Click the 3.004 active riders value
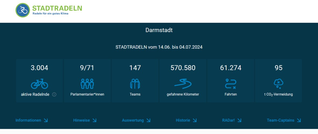 [x=39, y=68]
